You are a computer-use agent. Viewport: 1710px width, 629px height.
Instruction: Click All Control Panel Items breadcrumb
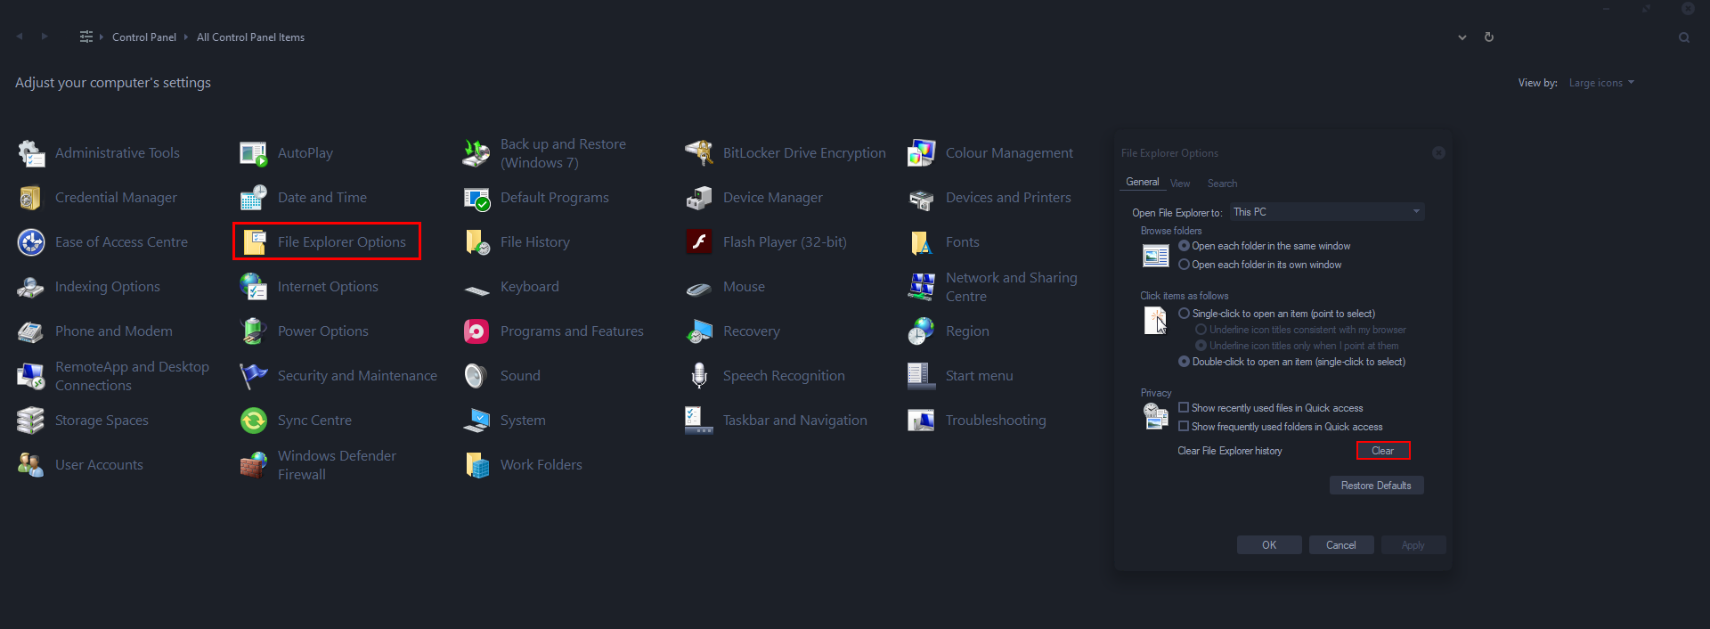point(250,37)
